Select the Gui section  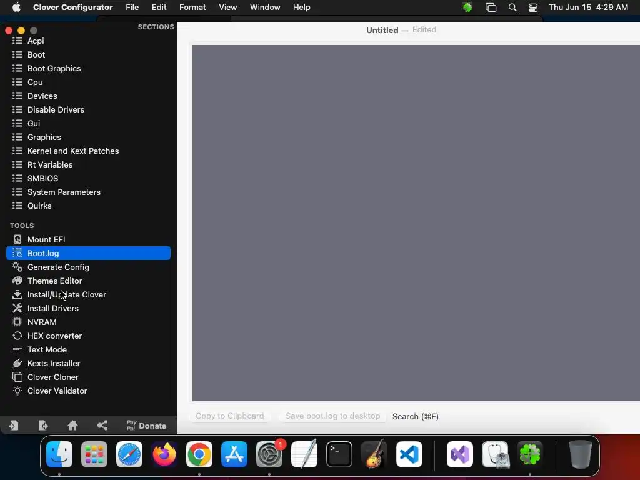(88, 123)
